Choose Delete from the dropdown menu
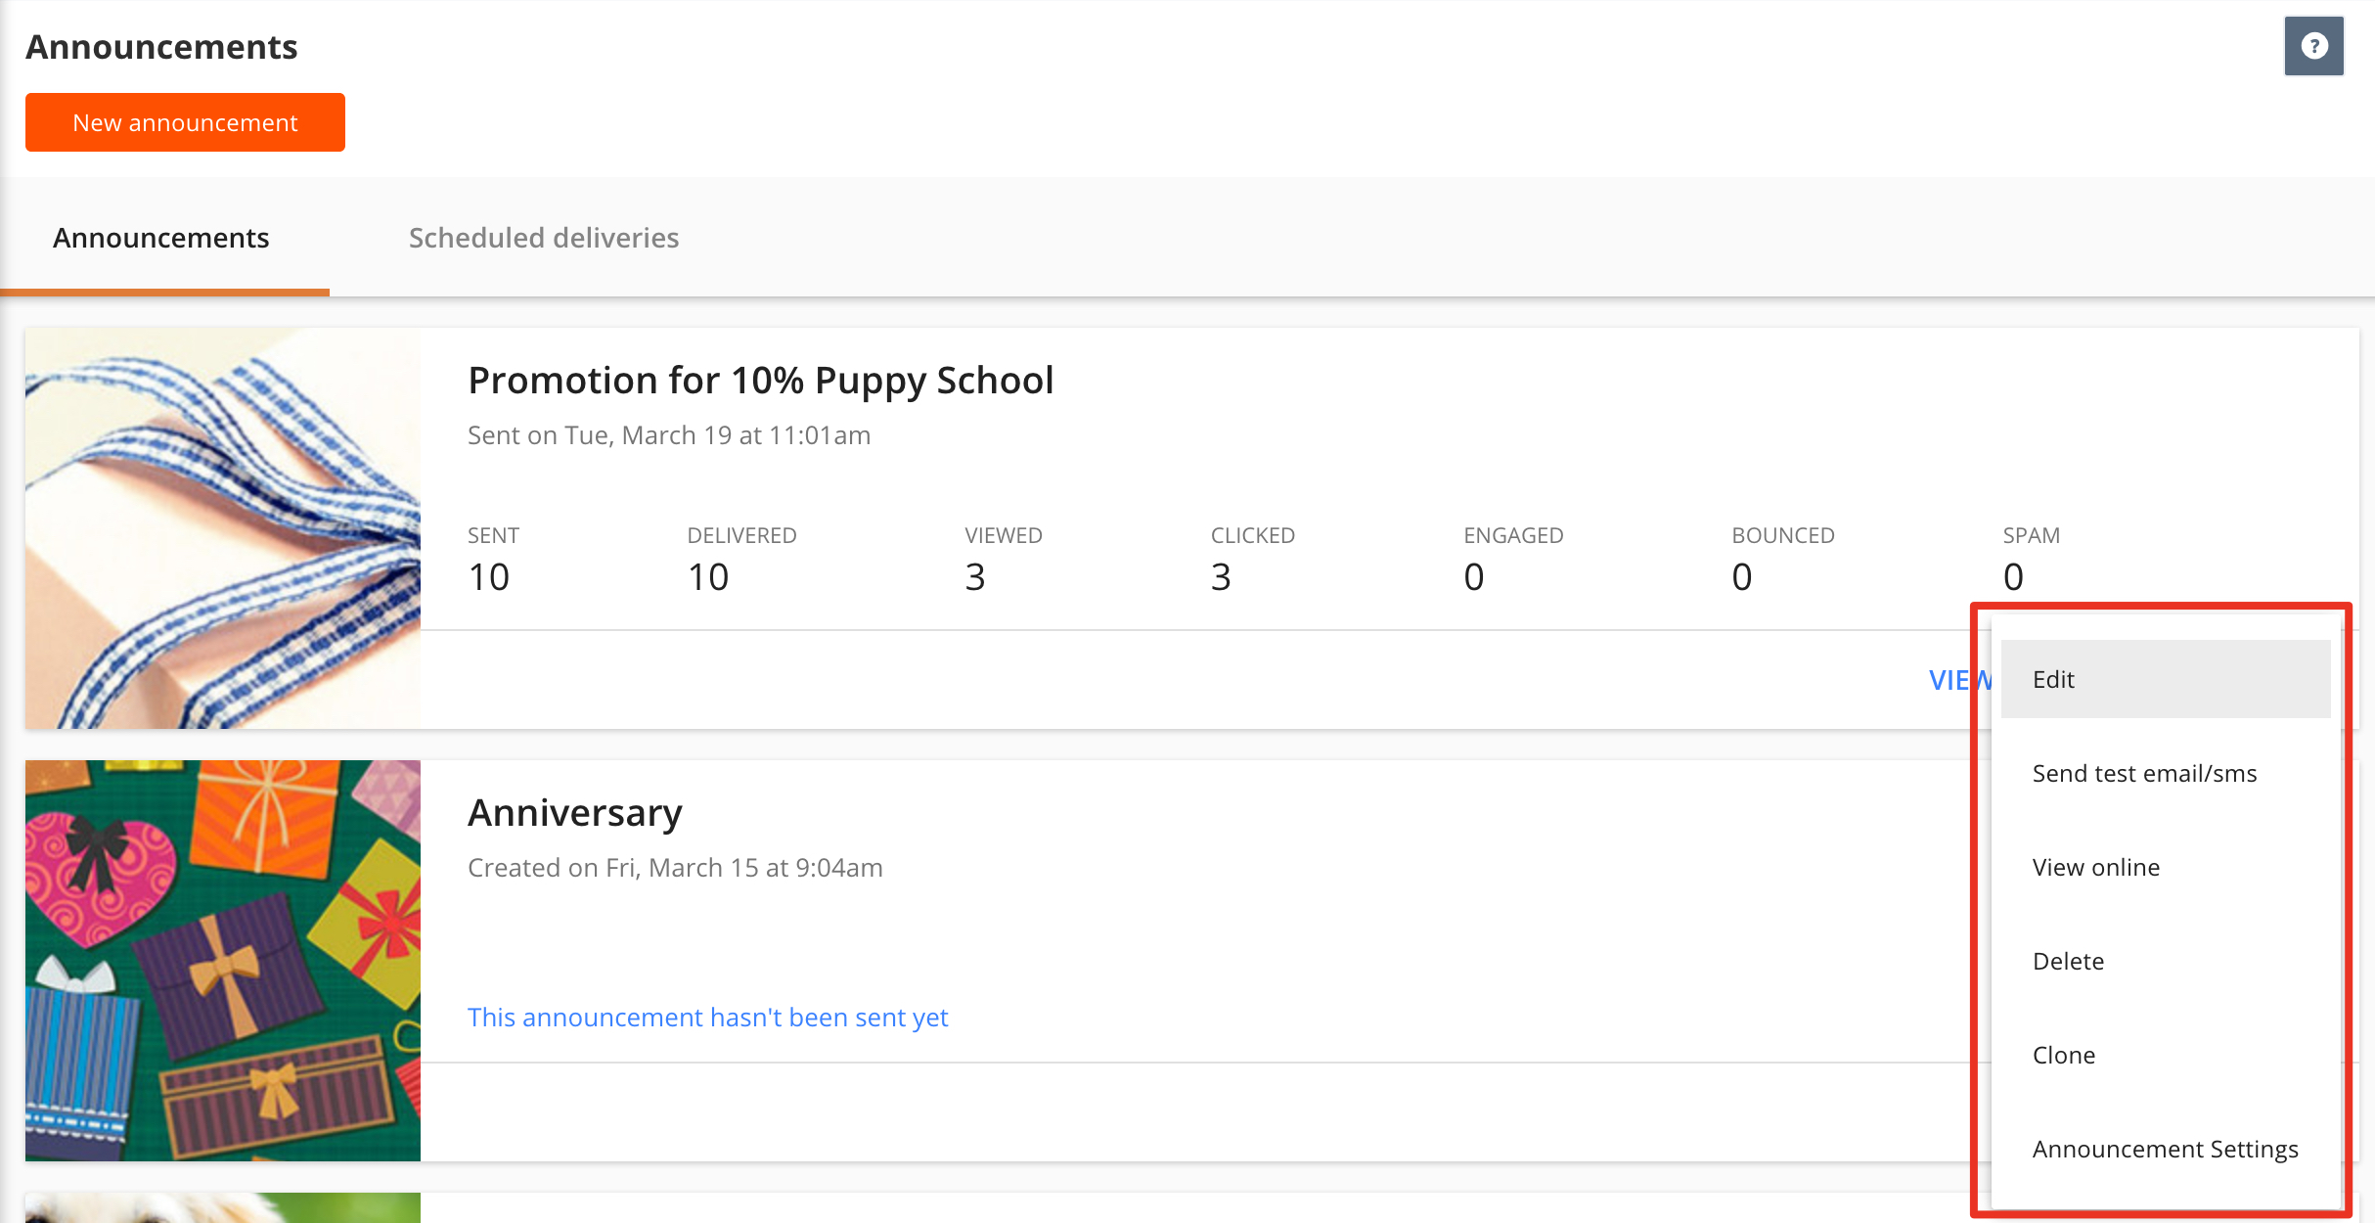Viewport: 2375px width, 1223px height. coord(2068,961)
